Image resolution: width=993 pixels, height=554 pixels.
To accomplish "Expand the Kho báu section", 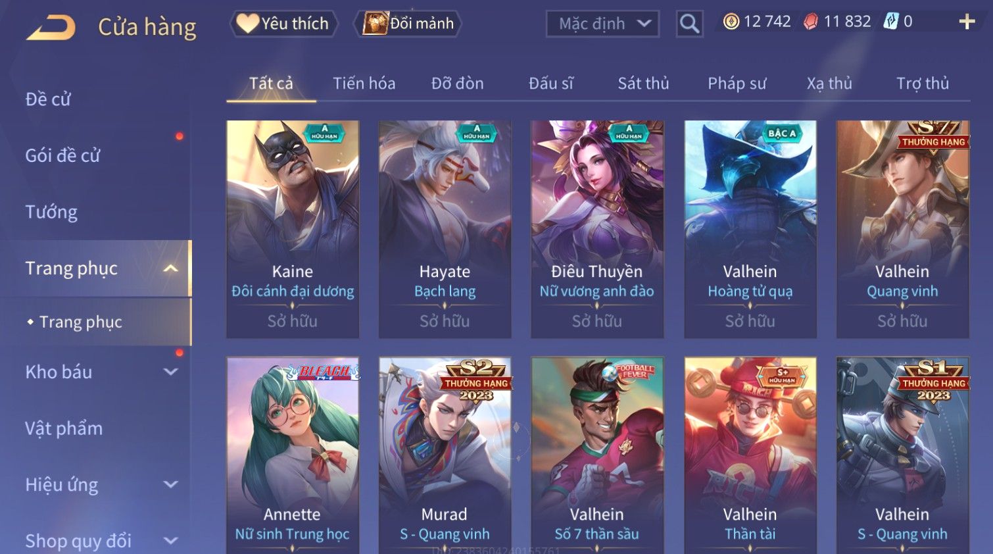I will pyautogui.click(x=171, y=372).
